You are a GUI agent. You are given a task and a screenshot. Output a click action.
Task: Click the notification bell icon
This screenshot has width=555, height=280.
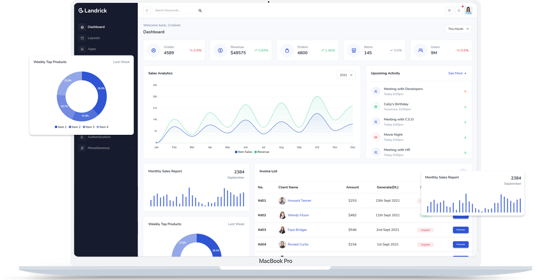point(459,10)
